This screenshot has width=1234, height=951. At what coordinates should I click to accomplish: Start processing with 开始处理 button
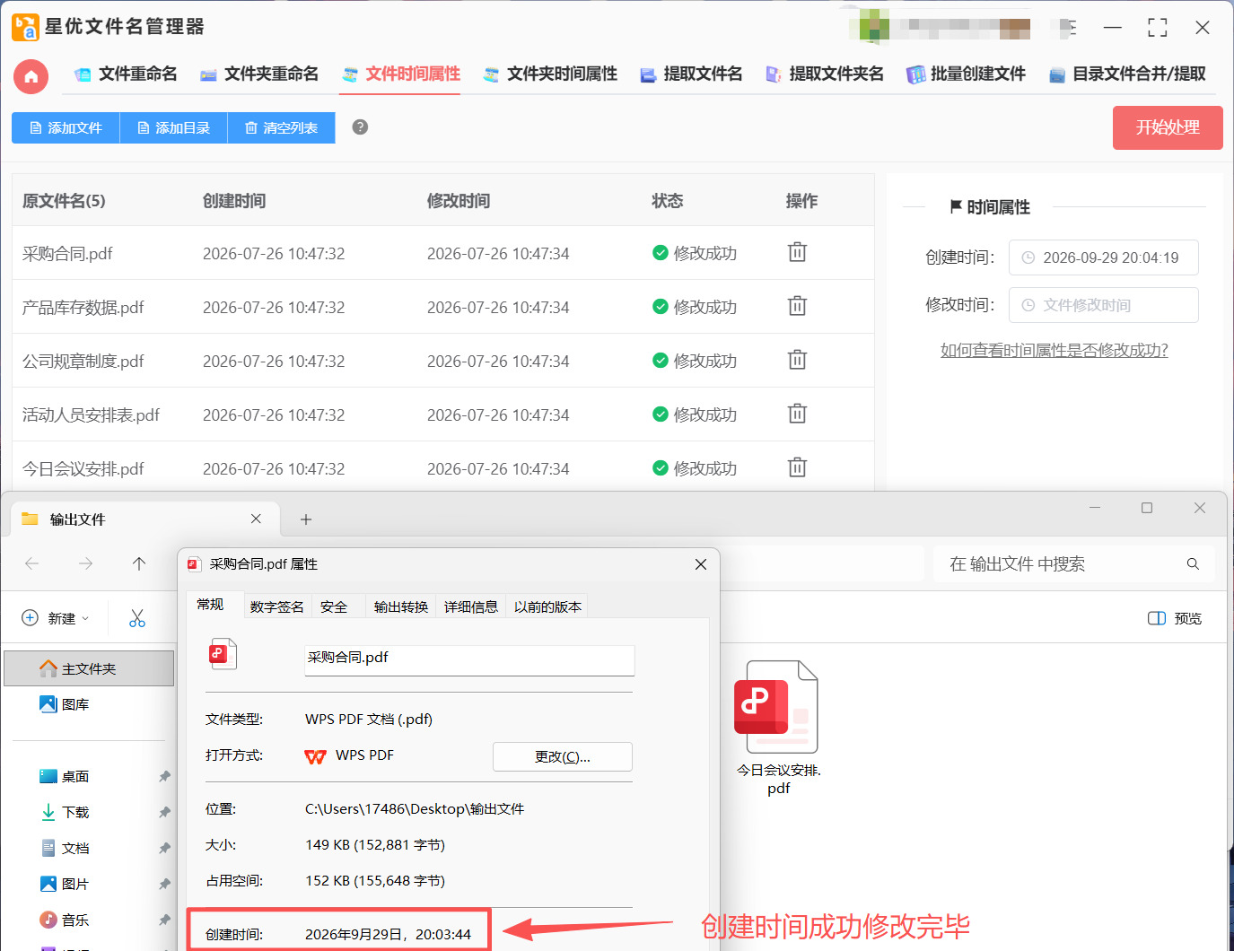coord(1168,127)
